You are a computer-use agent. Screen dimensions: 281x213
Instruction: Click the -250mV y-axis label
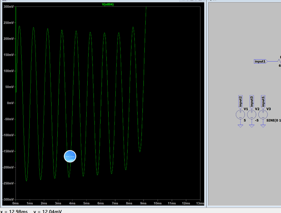coord(8,183)
